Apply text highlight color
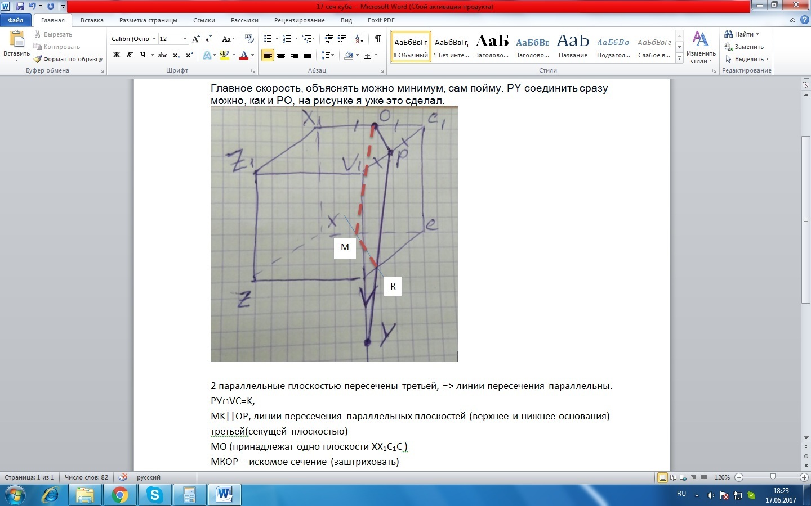Viewport: 811px width, 506px height. coord(225,55)
